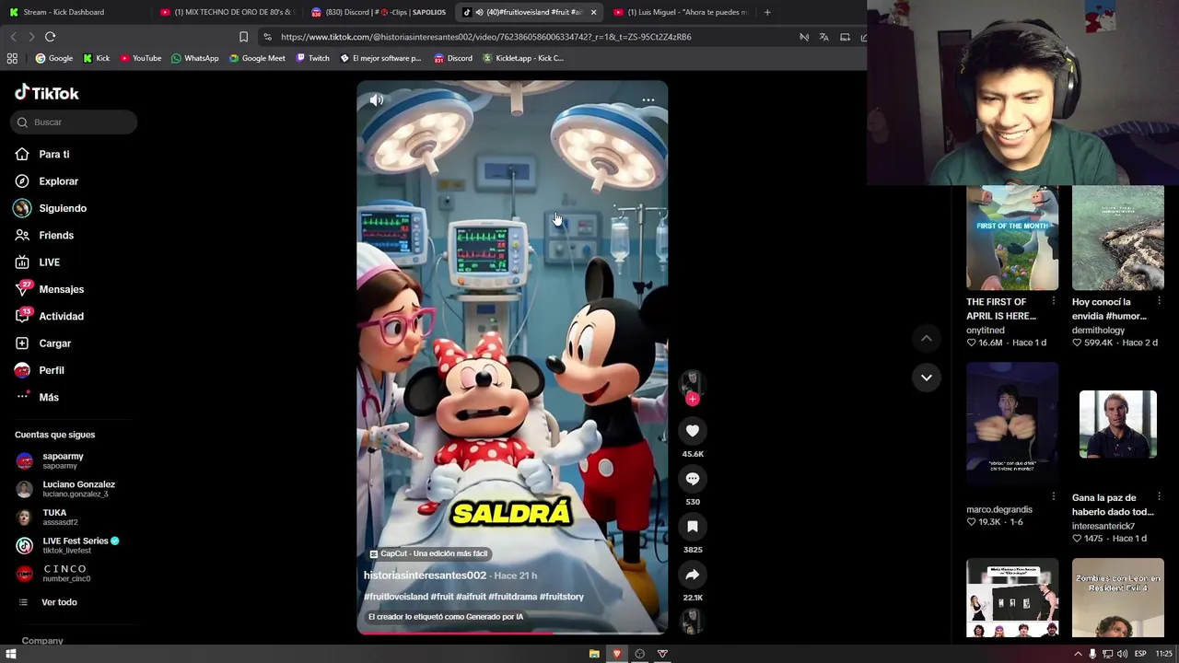Open the YouTube bookmark
This screenshot has height=663, width=1179.
click(x=141, y=58)
